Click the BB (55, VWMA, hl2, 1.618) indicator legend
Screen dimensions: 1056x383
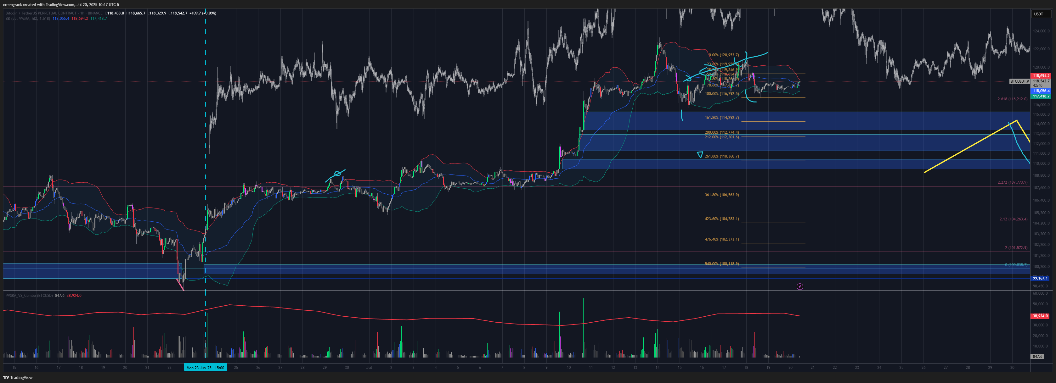(x=27, y=19)
